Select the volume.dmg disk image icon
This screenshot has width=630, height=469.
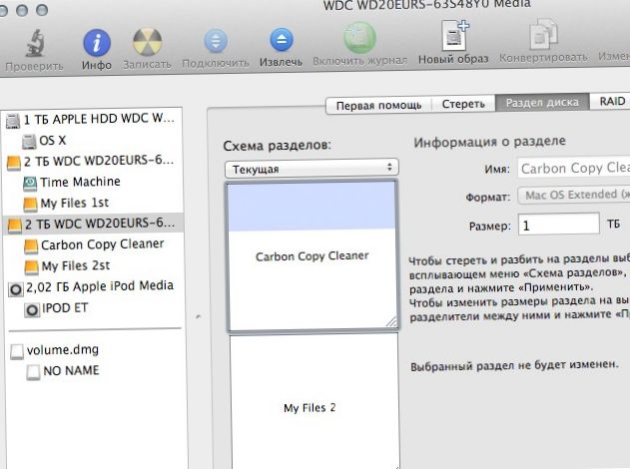coord(17,351)
